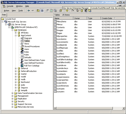
Task: Click the sysusers table icon
Action: tap(55, 91)
